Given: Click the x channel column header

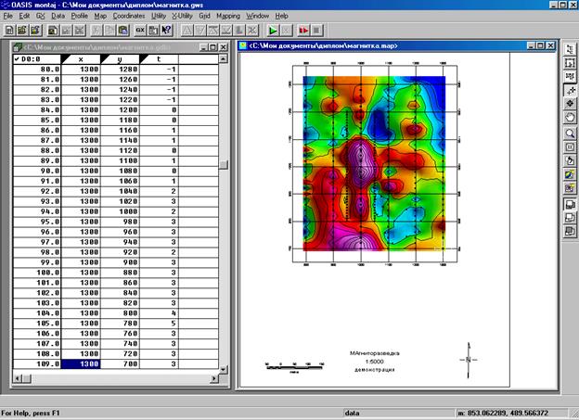Looking at the screenshot, I should 81,58.
